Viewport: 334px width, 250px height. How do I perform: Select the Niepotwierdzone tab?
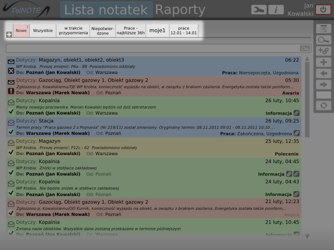103,31
